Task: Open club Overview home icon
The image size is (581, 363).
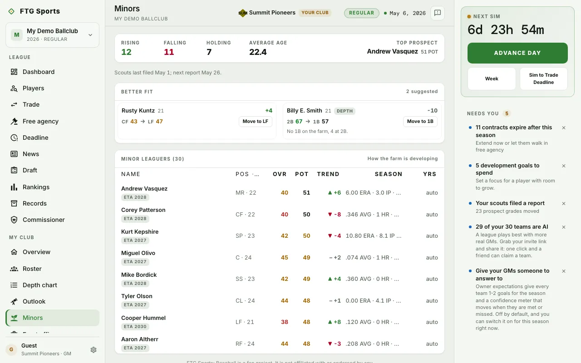Action: click(x=14, y=252)
